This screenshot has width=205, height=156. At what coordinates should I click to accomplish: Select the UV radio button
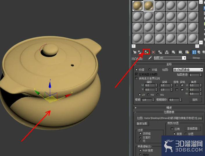point(140,95)
